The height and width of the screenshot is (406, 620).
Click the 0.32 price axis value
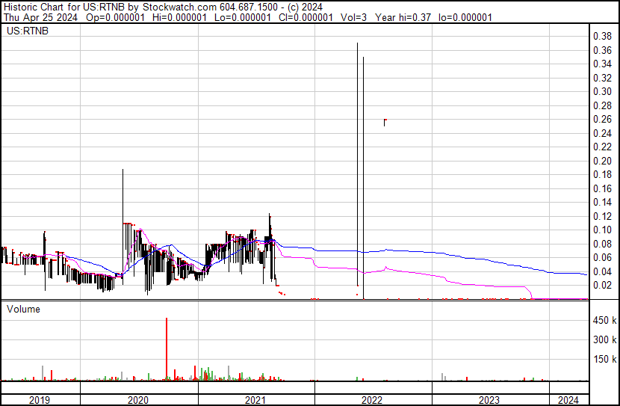pos(602,78)
